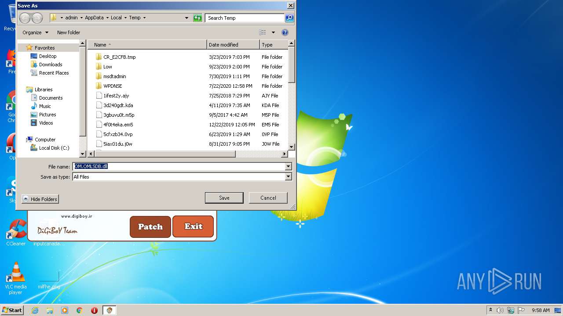Open Windows Media Player taskbar icon
563x316 pixels.
(x=65, y=310)
